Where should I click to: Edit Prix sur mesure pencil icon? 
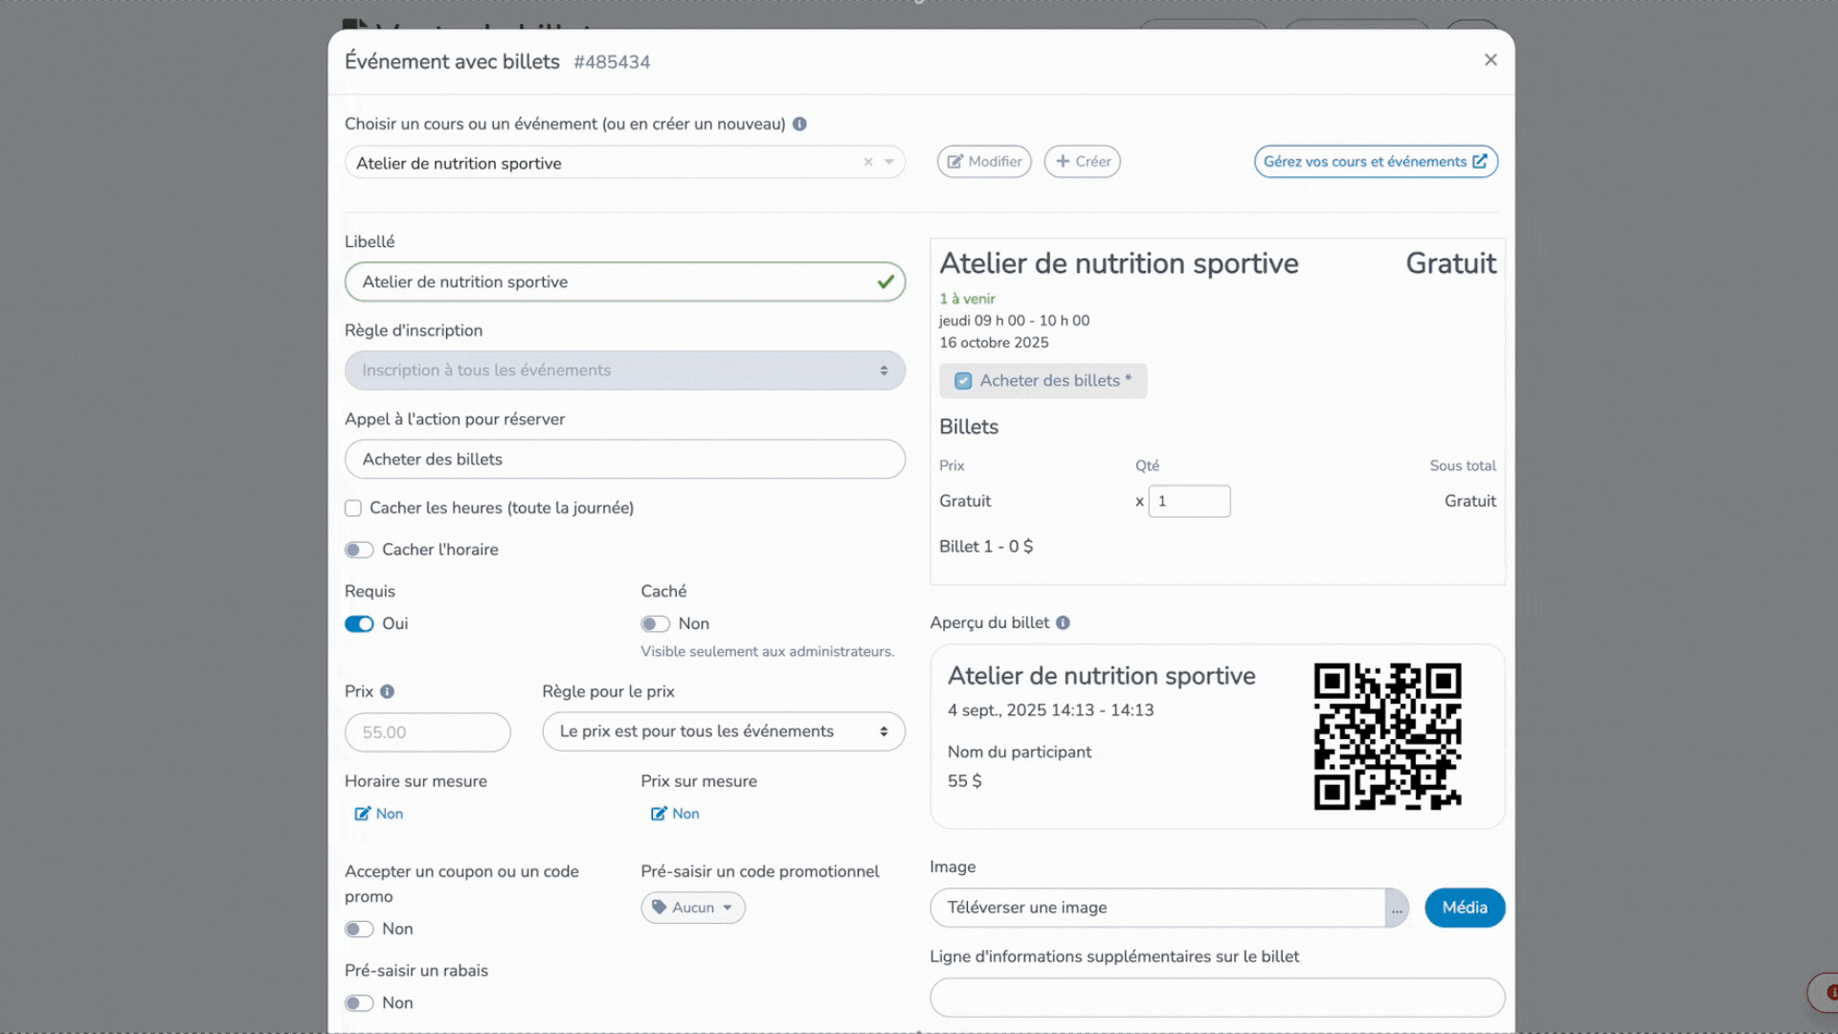(x=659, y=814)
